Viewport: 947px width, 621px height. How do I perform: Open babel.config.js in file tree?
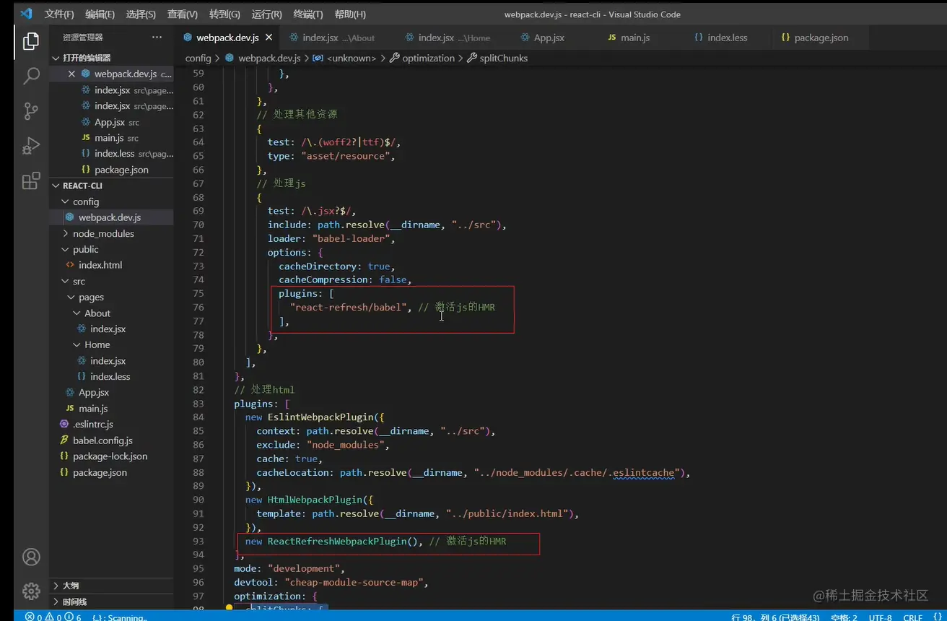[102, 440]
